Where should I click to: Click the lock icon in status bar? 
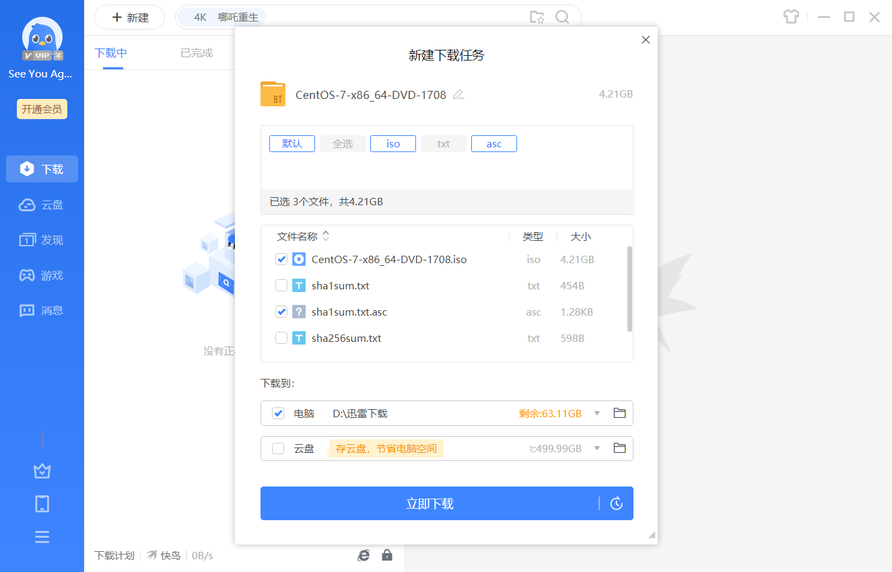[387, 555]
